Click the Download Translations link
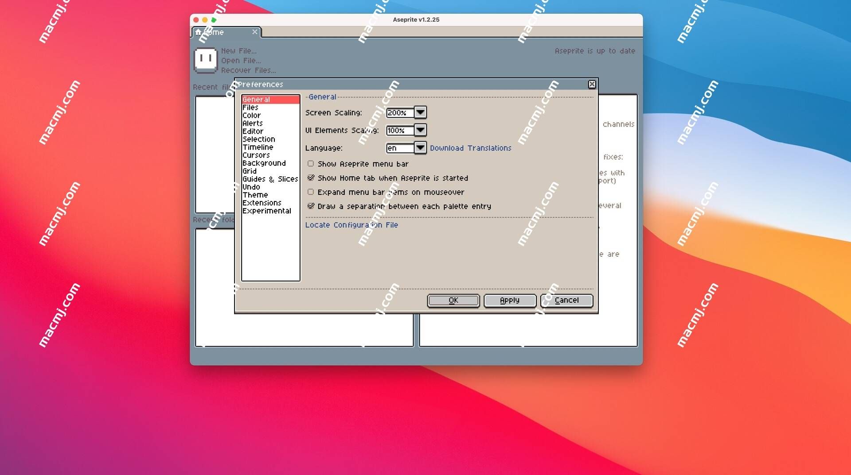The width and height of the screenshot is (851, 475). 470,148
